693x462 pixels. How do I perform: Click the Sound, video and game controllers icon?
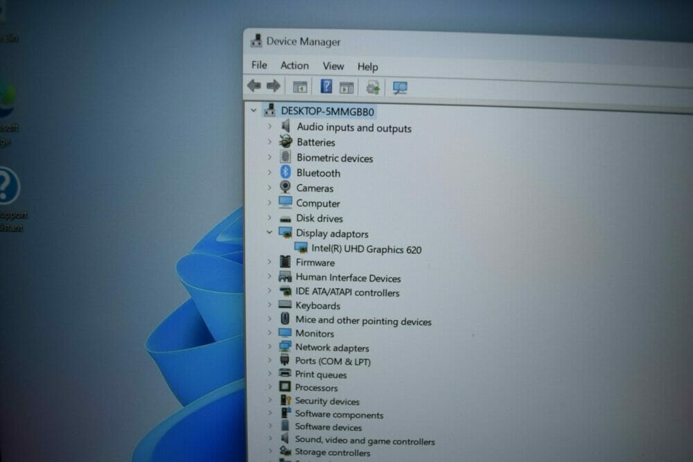pos(286,438)
